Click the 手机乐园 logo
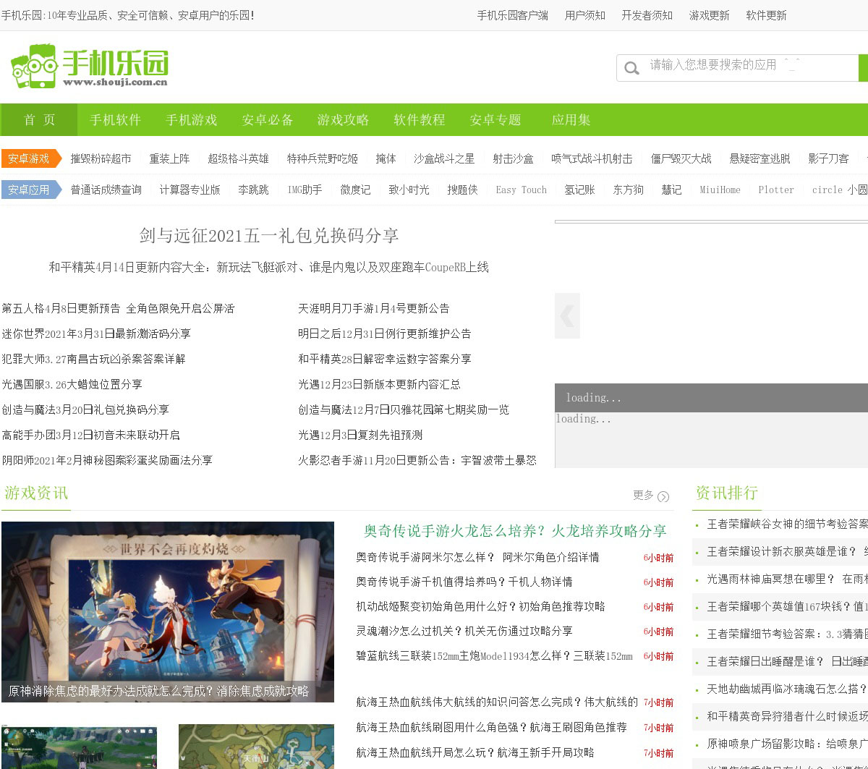The height and width of the screenshot is (769, 868). 90,67
